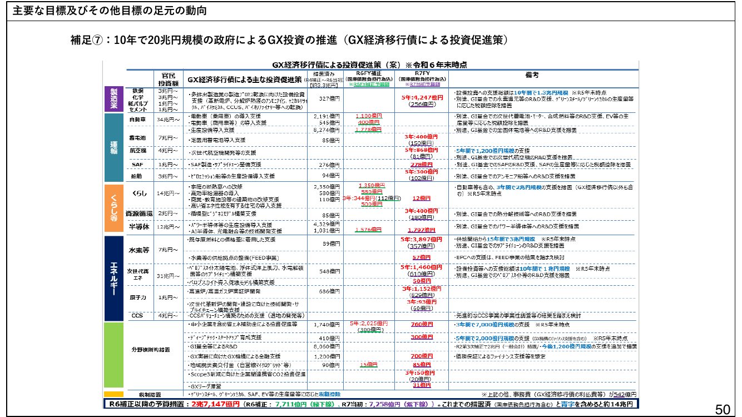Select the 蓄電池 row label

(x=137, y=137)
